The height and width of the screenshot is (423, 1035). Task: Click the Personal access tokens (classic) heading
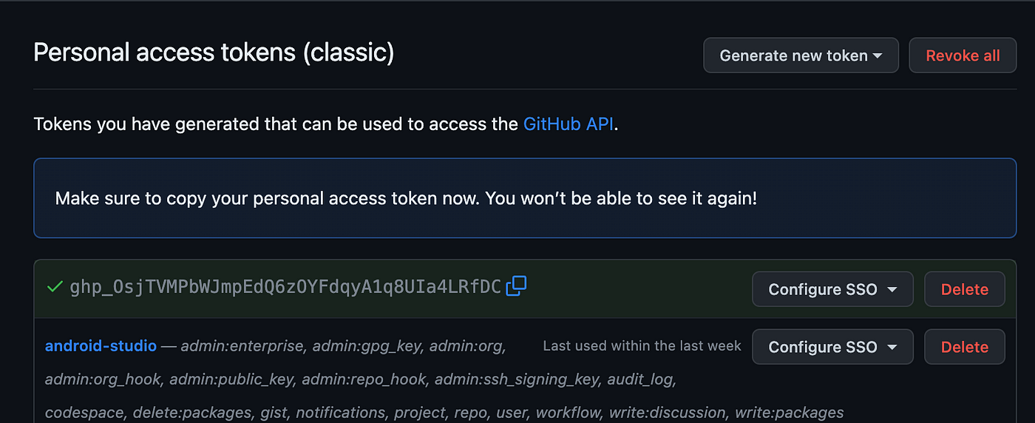(x=214, y=53)
